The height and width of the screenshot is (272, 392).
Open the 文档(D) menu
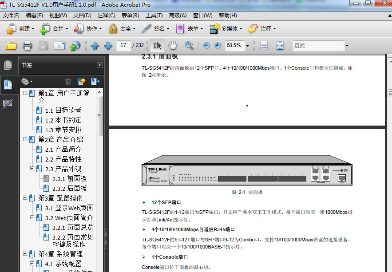click(82, 16)
